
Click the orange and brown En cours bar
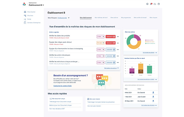click(141, 68)
